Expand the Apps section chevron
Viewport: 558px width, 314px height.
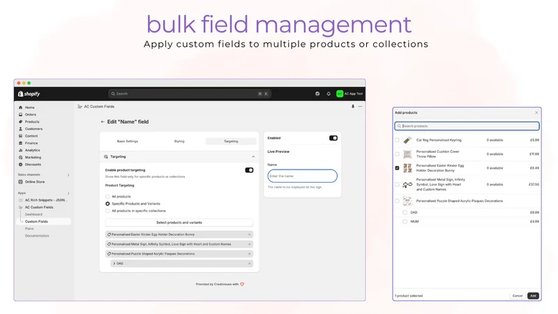click(68, 193)
